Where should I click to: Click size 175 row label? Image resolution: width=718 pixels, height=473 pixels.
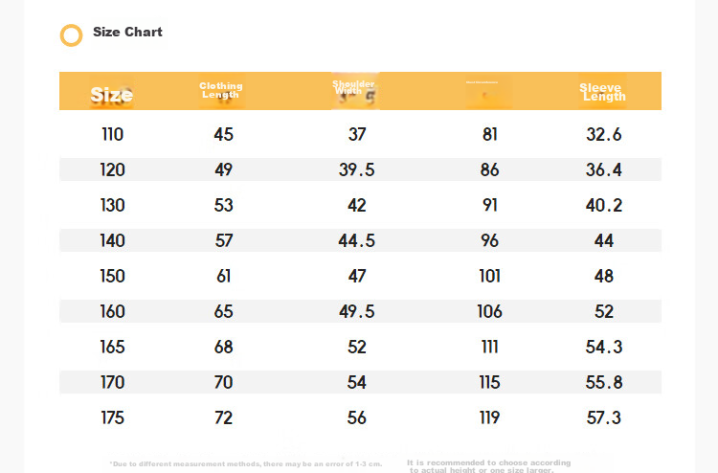click(x=113, y=418)
